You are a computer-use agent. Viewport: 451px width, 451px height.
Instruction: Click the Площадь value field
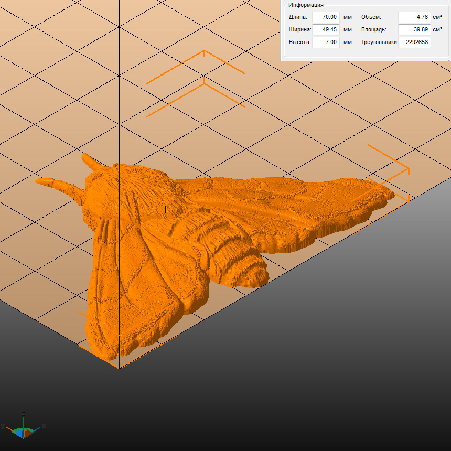point(414,30)
